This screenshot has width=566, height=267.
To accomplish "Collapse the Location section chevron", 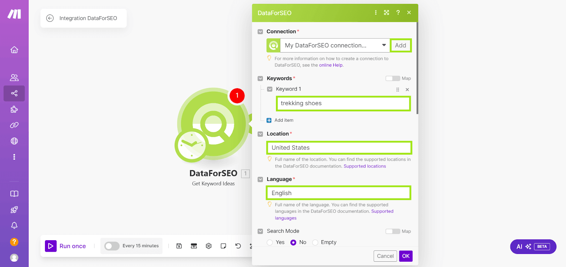I will (260, 134).
